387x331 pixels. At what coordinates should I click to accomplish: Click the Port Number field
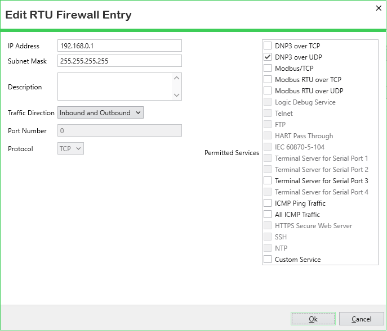coord(119,130)
